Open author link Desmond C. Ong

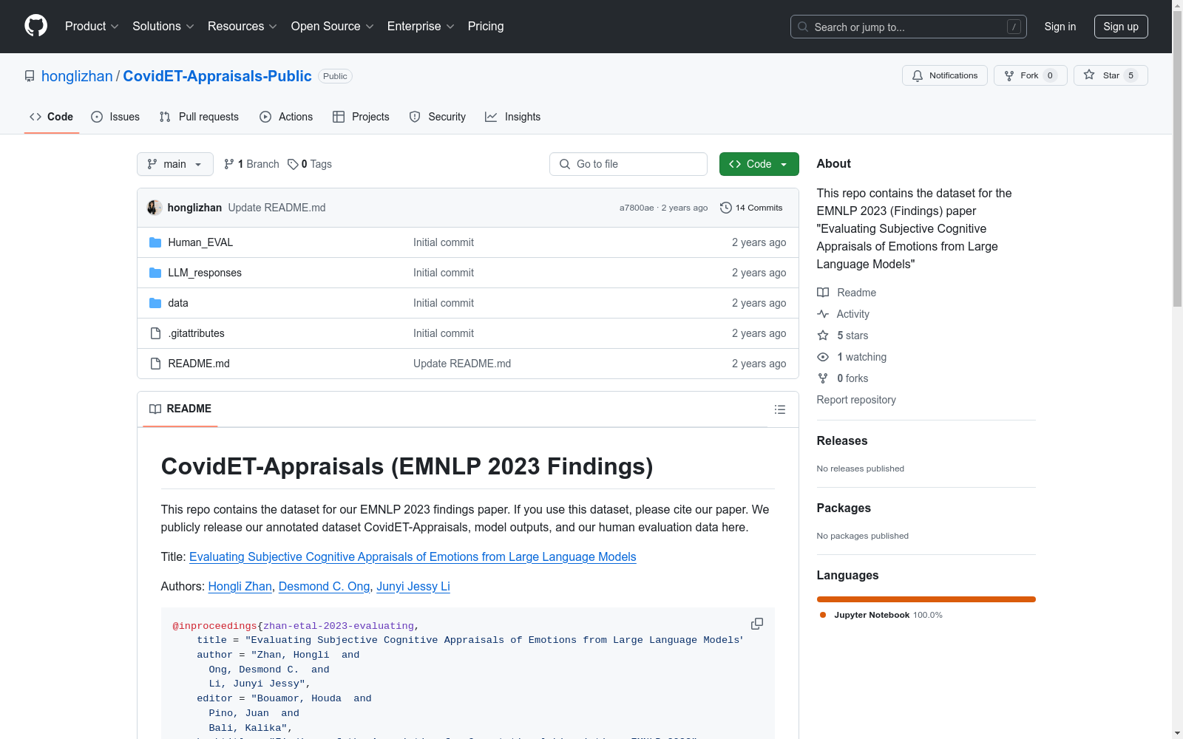coord(324,586)
